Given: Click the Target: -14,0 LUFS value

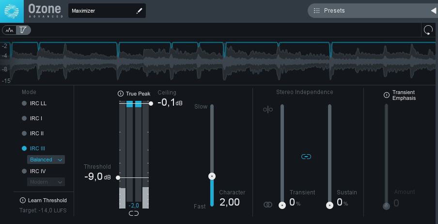Looking at the screenshot, I should 43,210.
